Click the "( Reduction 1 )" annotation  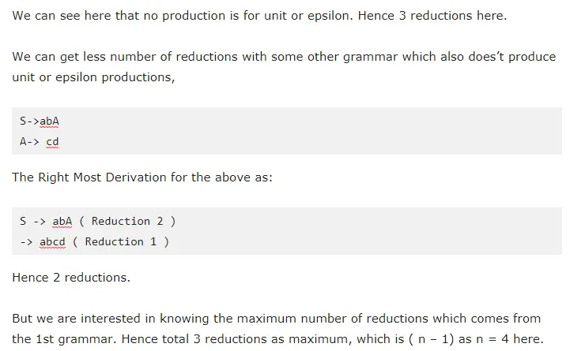click(x=121, y=242)
